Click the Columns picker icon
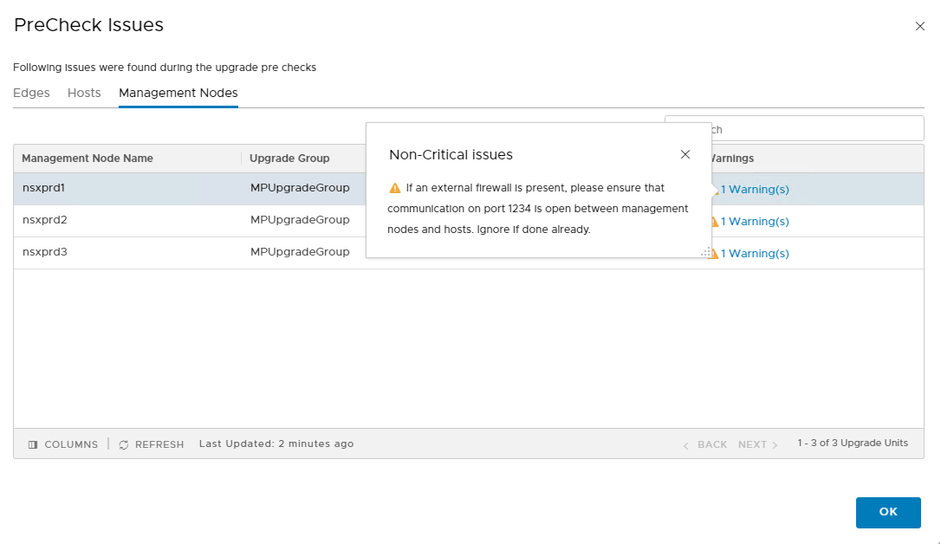941x544 pixels. click(33, 444)
